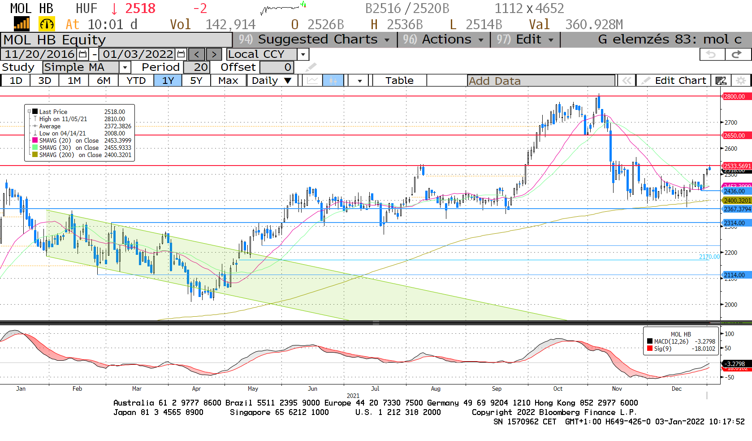
Task: Select the 3D time range
Action: tap(45, 80)
